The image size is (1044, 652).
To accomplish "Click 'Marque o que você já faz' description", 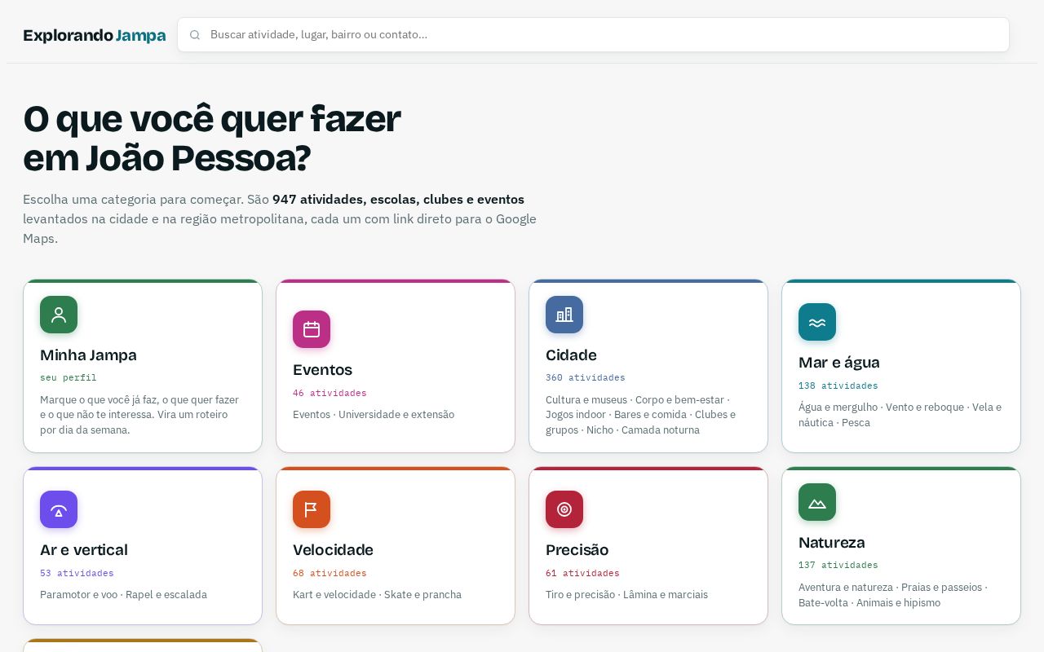I will tap(139, 415).
